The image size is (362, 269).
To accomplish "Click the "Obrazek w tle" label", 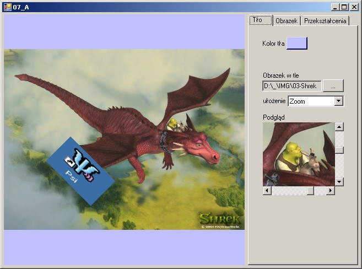I will coord(281,76).
